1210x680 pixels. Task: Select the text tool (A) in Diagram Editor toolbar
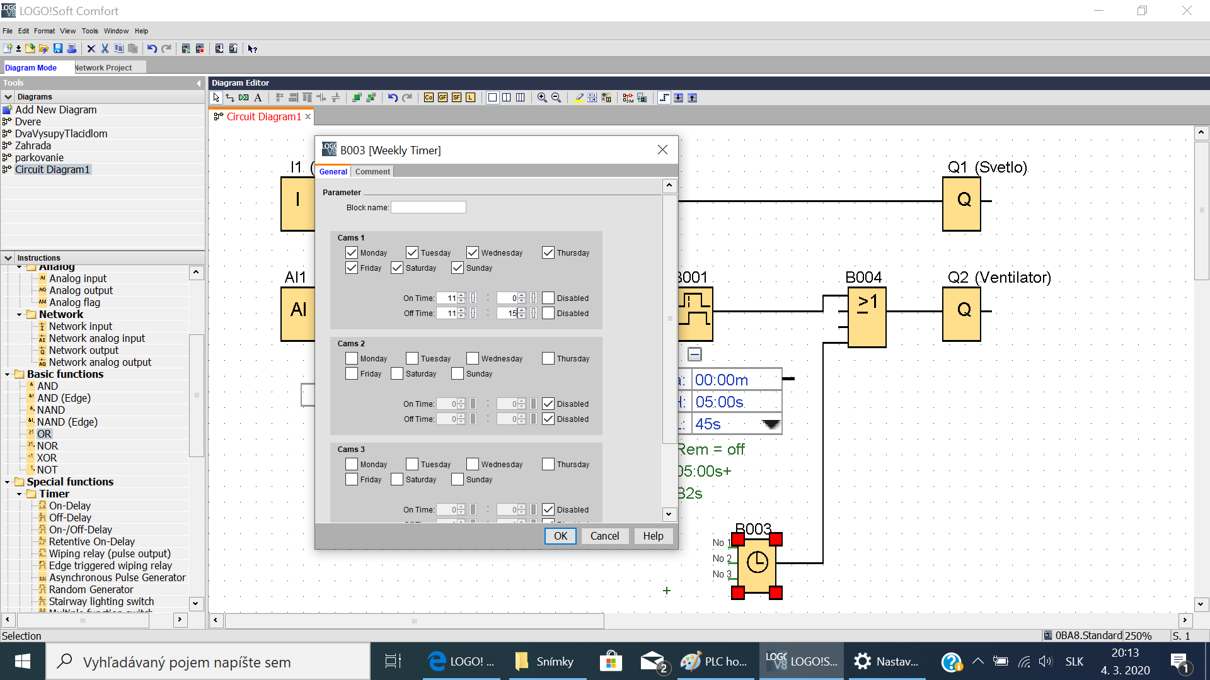coord(258,98)
